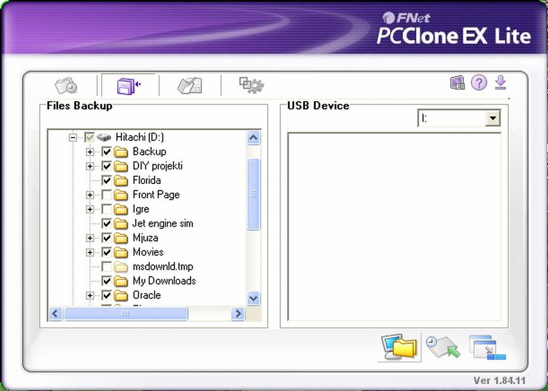Click the vertical scrollbar thumb in Files Backup

(x=253, y=194)
